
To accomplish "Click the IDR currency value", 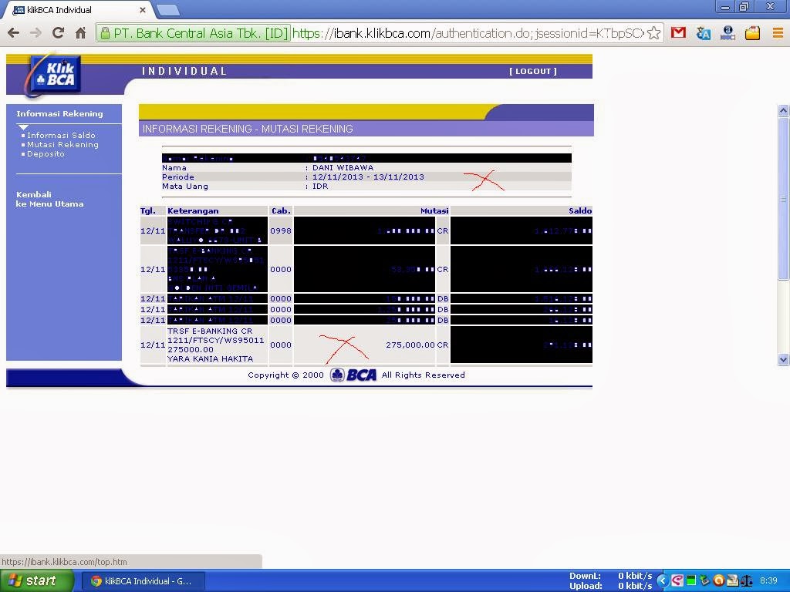I will coord(320,187).
